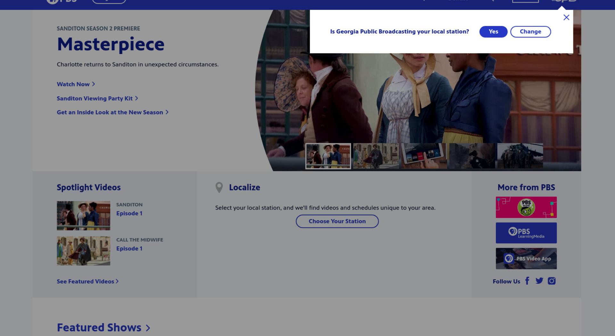Select the NOVA tablet carousel thumbnail
615x336 pixels.
click(424, 156)
